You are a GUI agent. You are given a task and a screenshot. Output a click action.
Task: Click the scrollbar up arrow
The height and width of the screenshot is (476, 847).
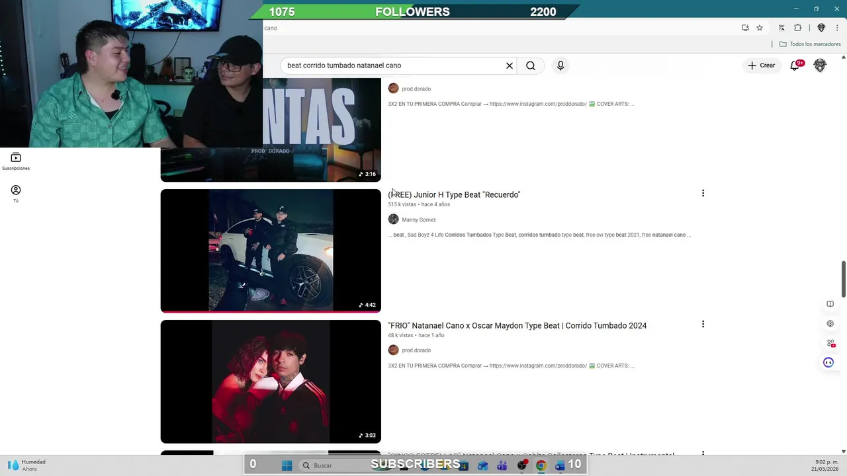click(x=843, y=58)
